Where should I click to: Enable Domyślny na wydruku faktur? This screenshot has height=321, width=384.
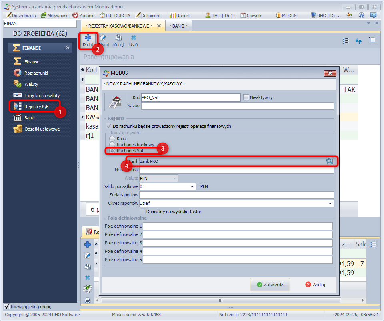click(x=143, y=212)
